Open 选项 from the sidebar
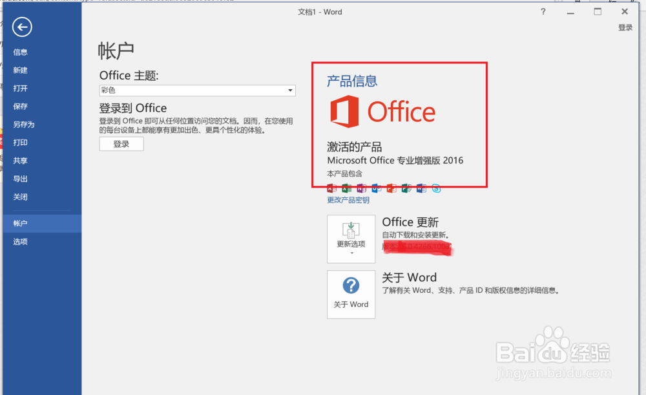 [x=42, y=242]
